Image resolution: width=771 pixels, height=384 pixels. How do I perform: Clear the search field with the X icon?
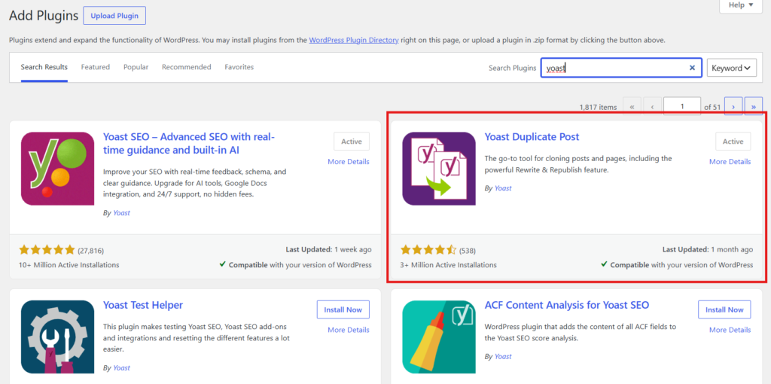[693, 68]
